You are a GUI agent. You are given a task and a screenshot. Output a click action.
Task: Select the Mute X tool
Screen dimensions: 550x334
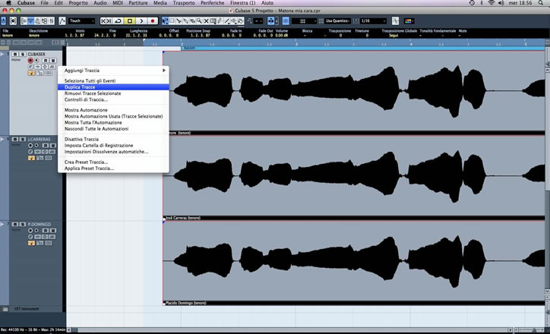(207, 21)
